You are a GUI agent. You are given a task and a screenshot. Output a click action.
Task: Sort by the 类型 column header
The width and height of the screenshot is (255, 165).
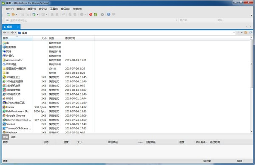pos(56,38)
